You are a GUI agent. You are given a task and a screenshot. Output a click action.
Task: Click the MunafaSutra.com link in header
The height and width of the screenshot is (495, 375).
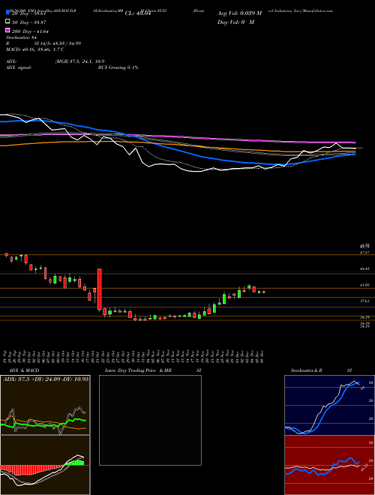[x=317, y=10]
